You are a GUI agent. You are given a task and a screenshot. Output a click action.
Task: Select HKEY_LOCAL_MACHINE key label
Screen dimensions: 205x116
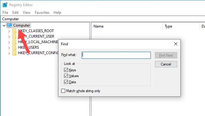[x=38, y=42]
